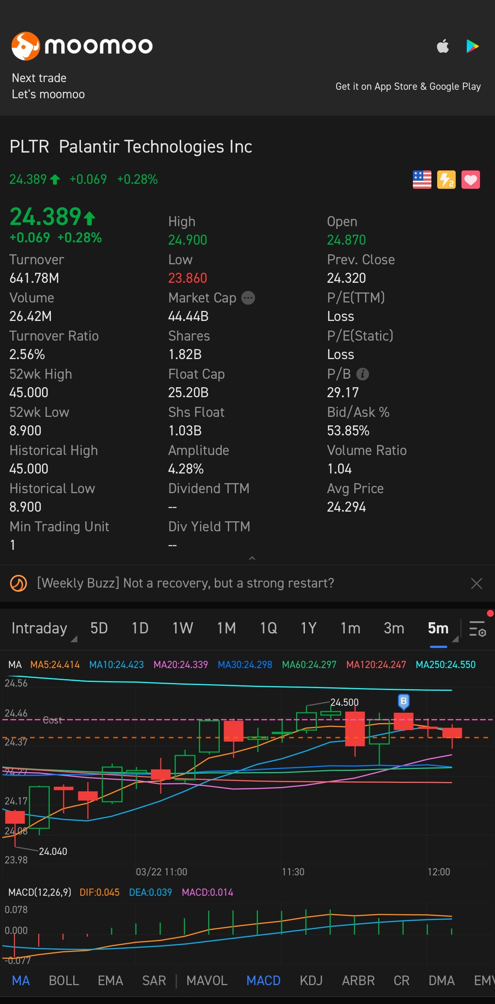This screenshot has height=1004, width=495.
Task: Open the Weekly Buzz news headline
Action: coord(185,583)
